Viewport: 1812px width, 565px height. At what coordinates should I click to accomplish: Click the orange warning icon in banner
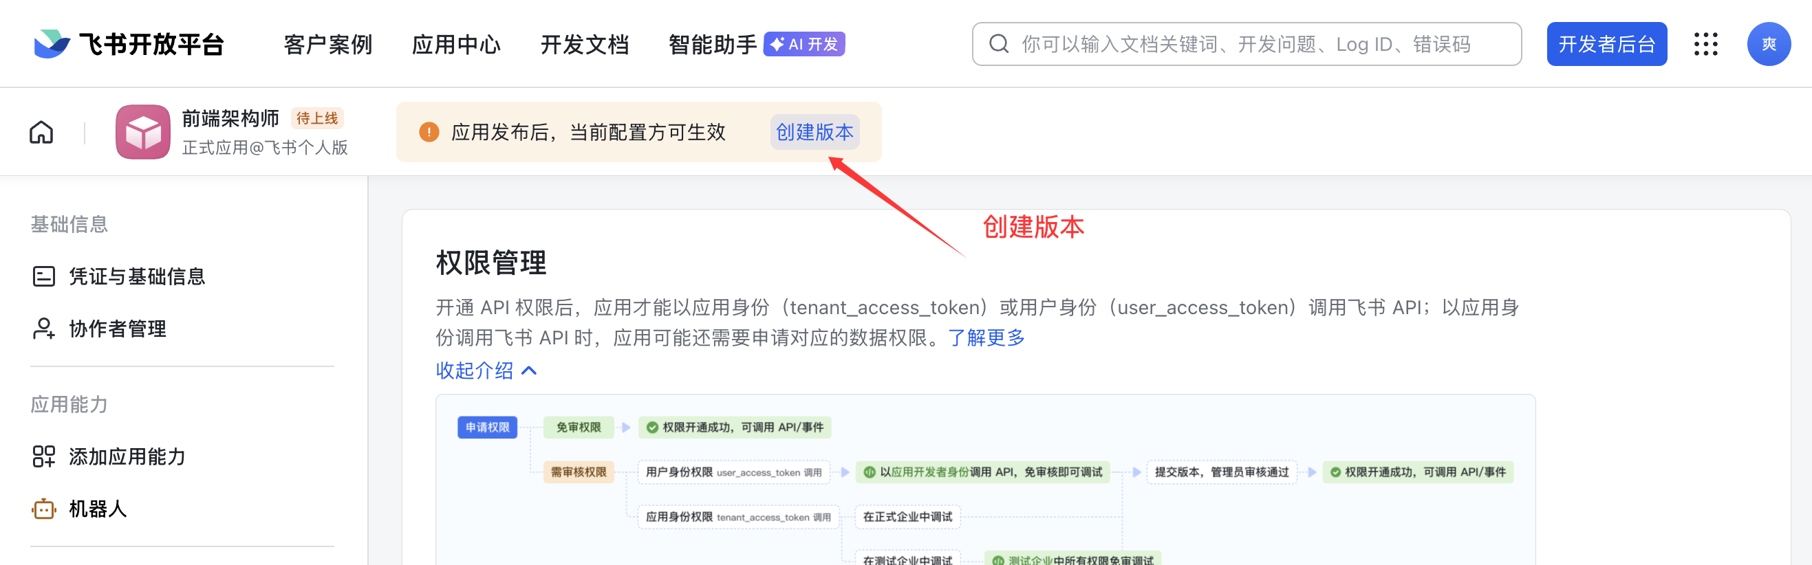coord(429,132)
